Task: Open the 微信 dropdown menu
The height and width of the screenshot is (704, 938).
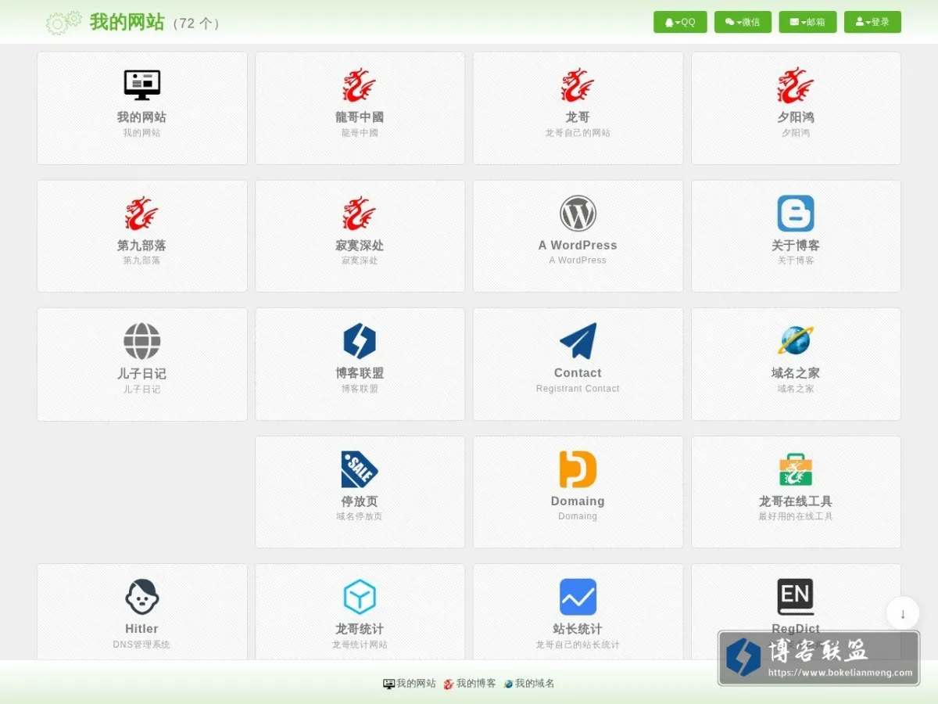Action: point(743,22)
